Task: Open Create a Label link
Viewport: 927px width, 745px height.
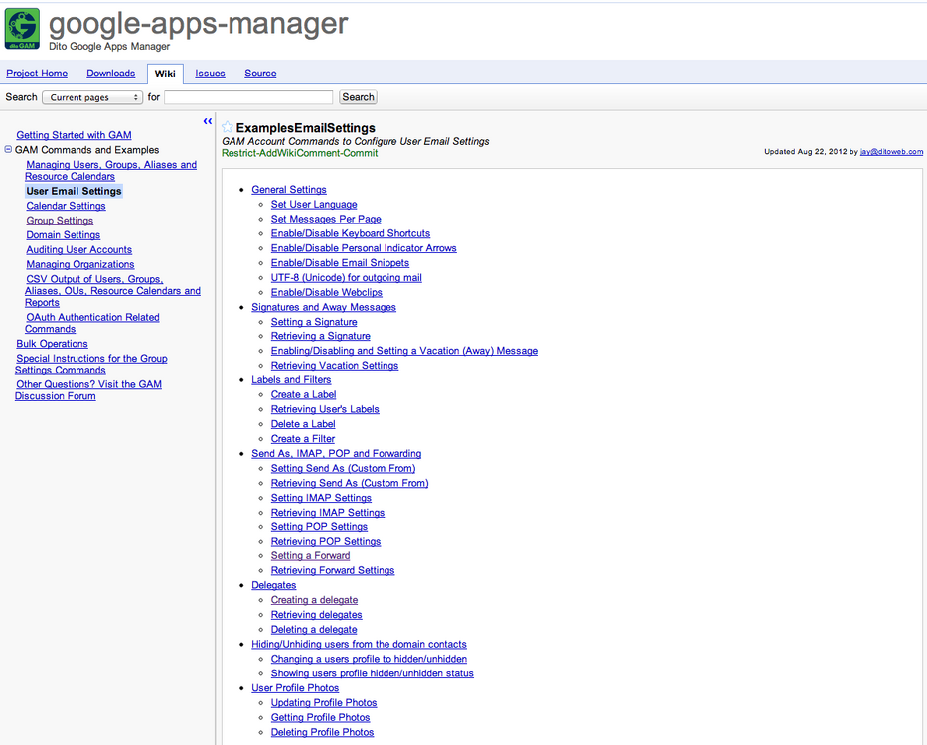Action: (x=303, y=395)
